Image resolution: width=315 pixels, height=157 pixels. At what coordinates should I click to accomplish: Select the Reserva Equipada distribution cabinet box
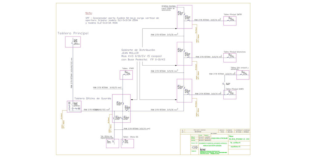[185, 17]
